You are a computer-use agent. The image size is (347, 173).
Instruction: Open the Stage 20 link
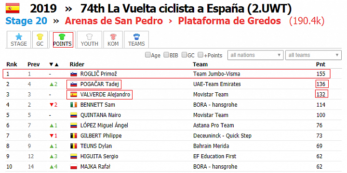point(27,21)
